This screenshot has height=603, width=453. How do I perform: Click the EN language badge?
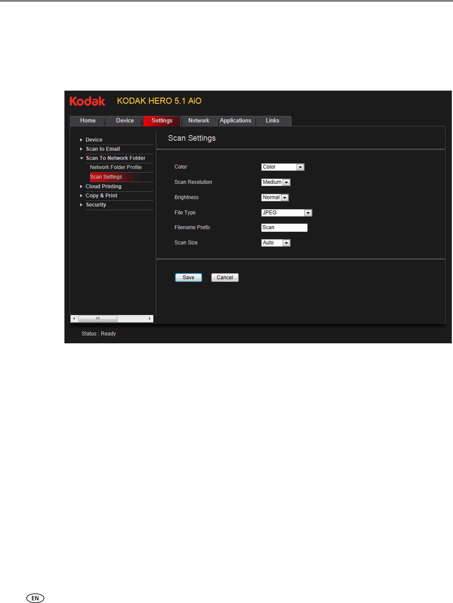[35, 598]
